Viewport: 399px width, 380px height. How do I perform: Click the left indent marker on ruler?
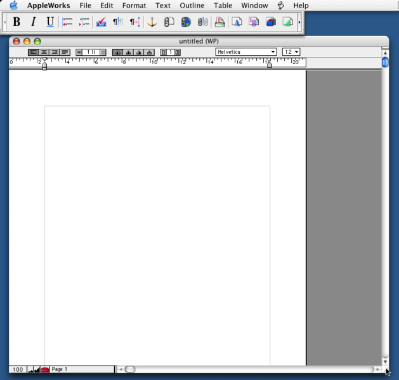[x=44, y=67]
